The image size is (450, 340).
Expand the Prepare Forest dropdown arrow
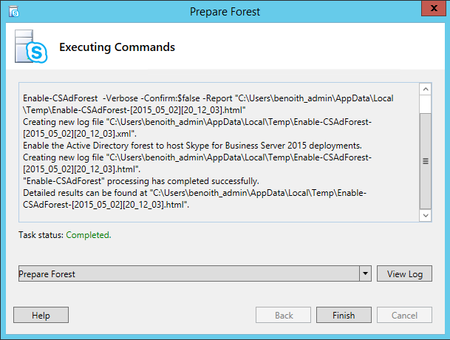click(x=366, y=274)
